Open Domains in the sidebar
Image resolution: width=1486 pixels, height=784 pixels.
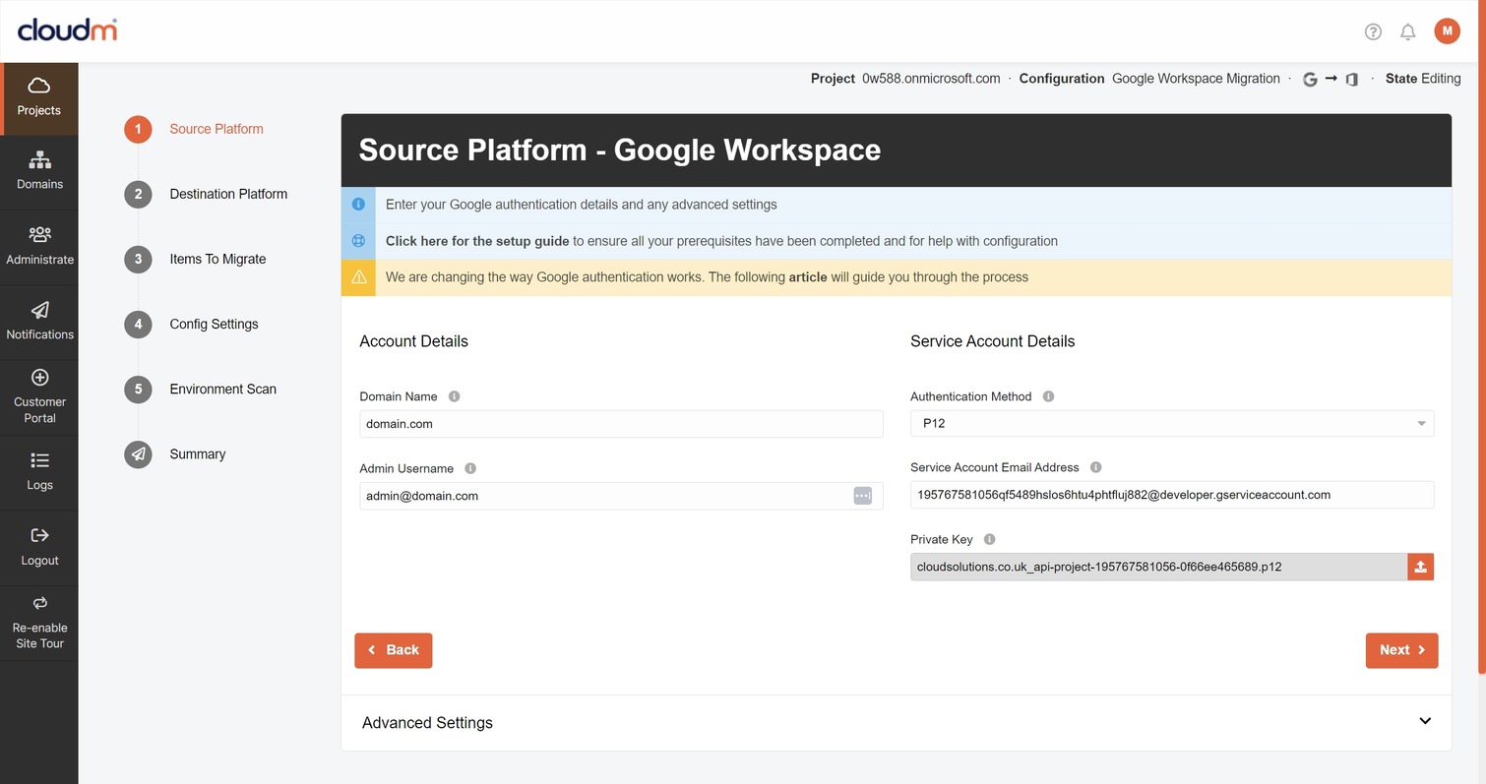pos(39,172)
